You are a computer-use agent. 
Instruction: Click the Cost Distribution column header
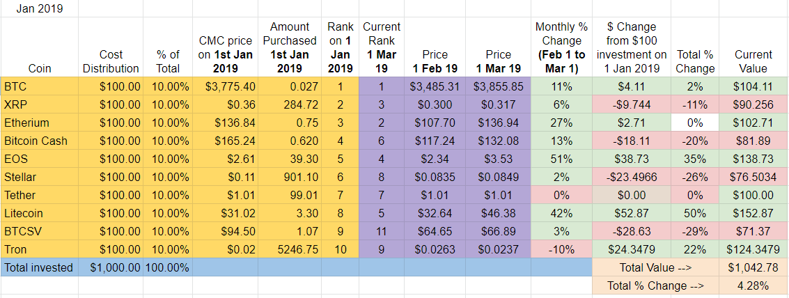111,47
